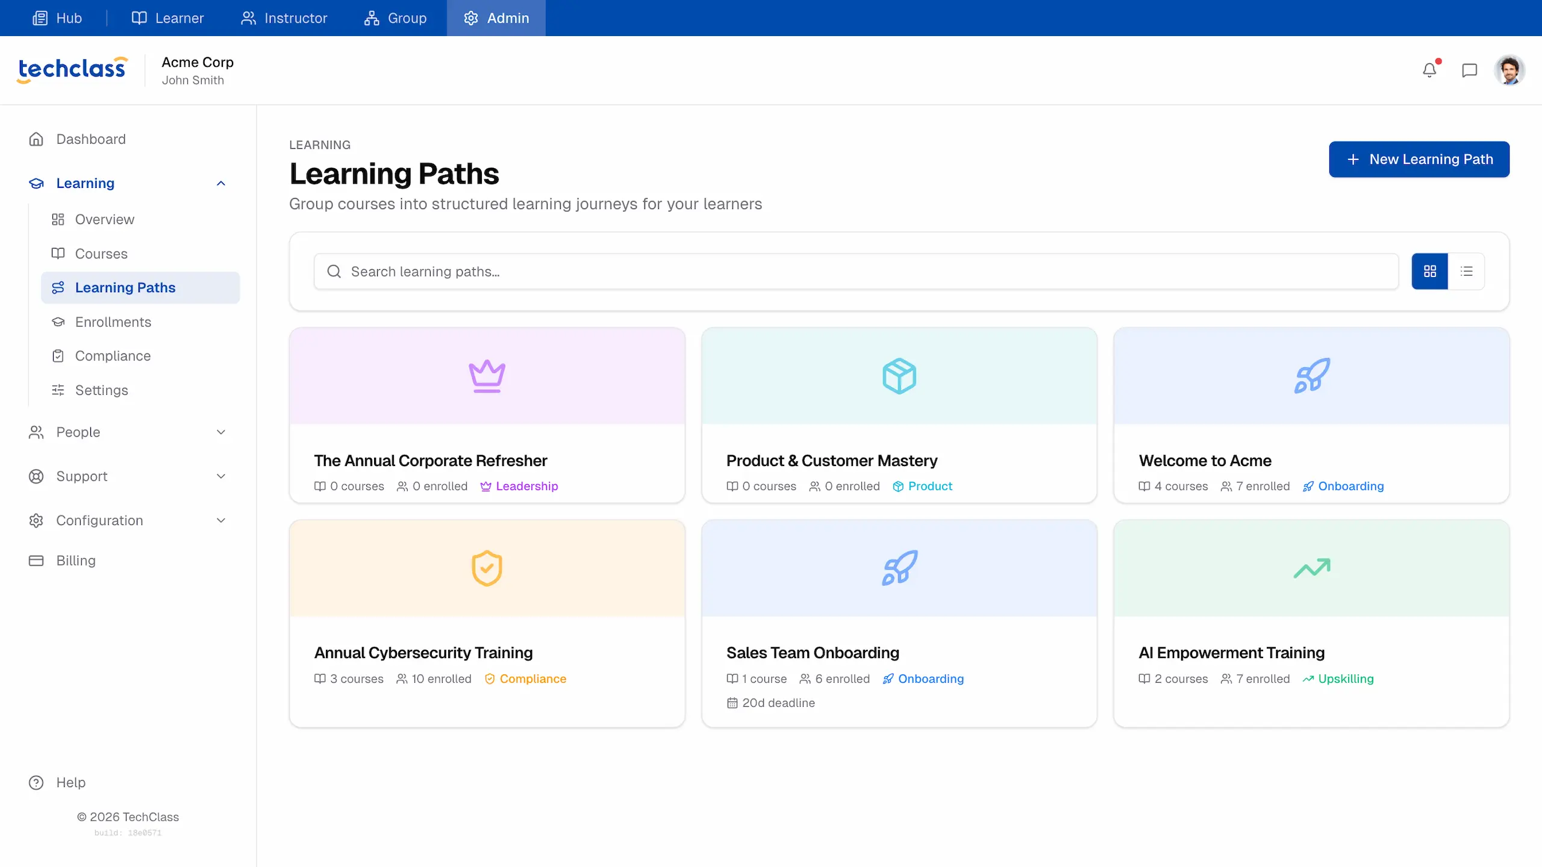Enable grid view layout

1429,271
